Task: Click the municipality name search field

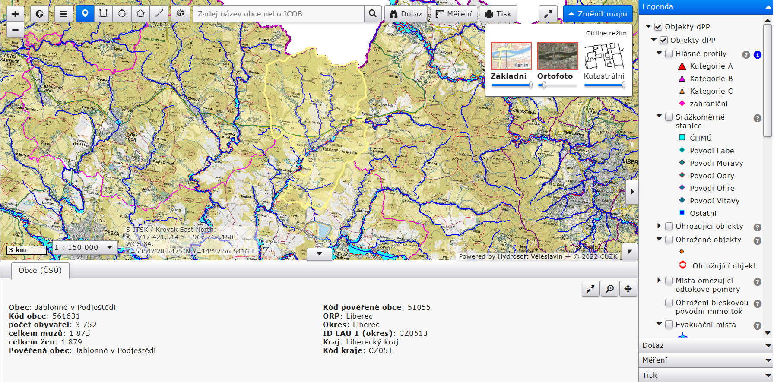Action: pyautogui.click(x=279, y=14)
